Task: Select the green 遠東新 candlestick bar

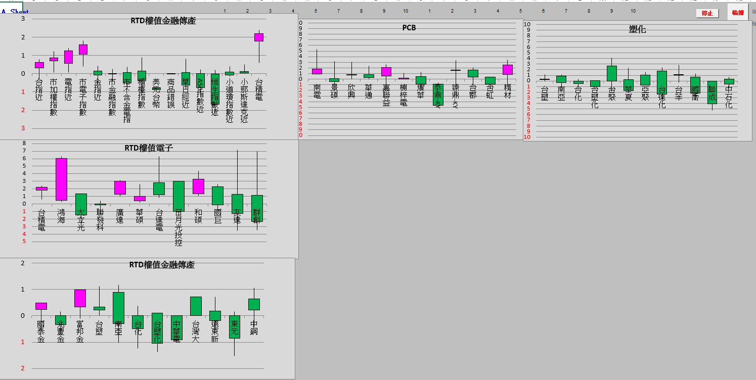Action: coord(215,316)
